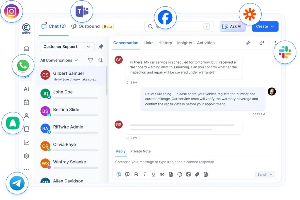The image size is (300, 200).
Task: Click the Contoso logo
Action: point(26,29)
